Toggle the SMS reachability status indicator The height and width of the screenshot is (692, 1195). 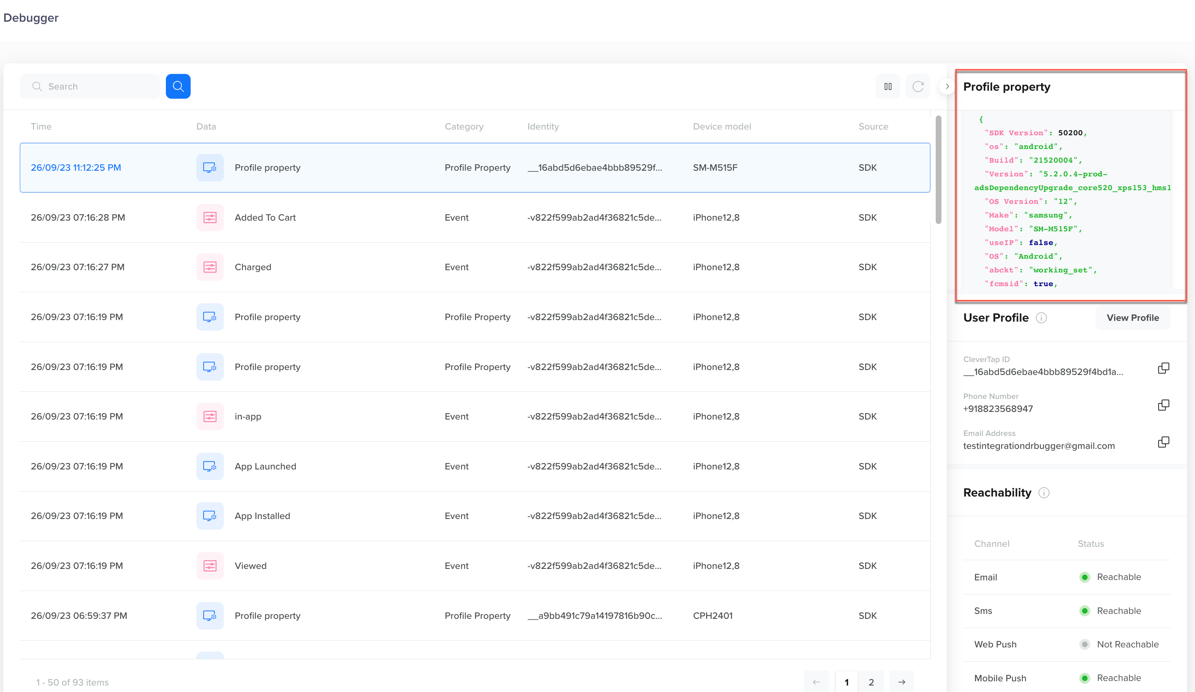click(1084, 610)
